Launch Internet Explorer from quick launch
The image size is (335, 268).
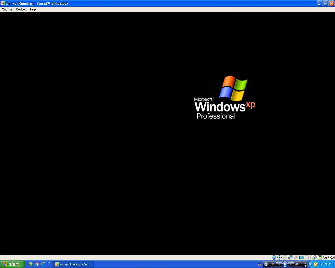coord(43,264)
